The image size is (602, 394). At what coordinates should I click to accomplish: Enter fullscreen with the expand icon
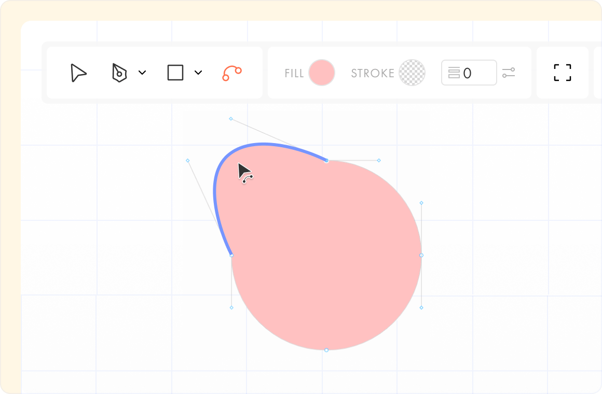coord(562,73)
